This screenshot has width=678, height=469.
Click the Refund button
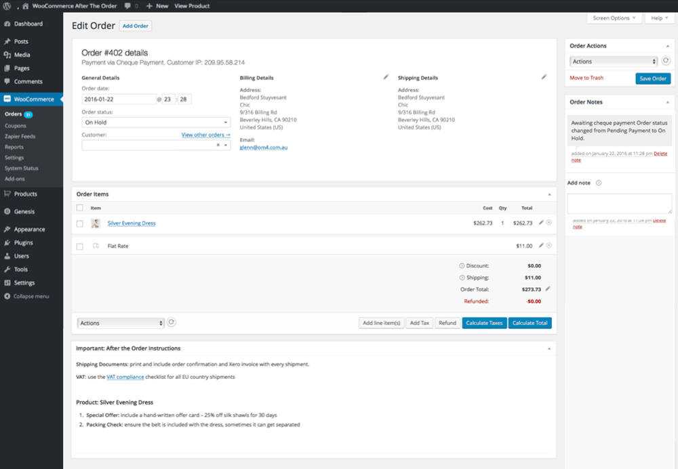click(x=447, y=323)
